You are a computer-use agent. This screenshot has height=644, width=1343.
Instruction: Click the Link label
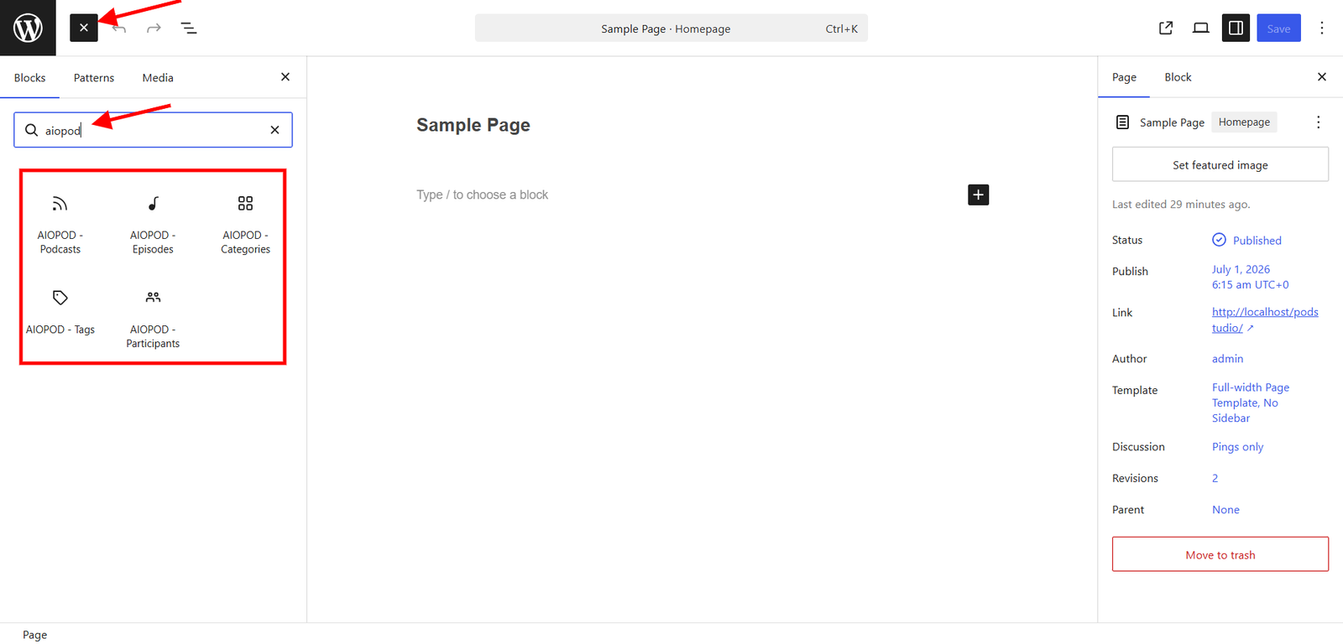pos(1122,313)
